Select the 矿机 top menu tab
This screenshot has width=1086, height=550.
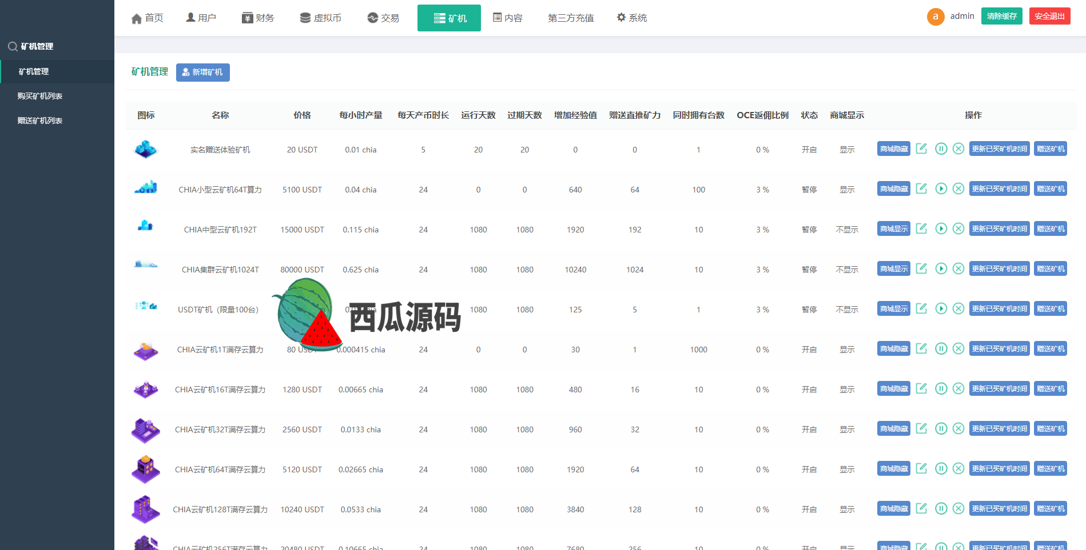(449, 18)
